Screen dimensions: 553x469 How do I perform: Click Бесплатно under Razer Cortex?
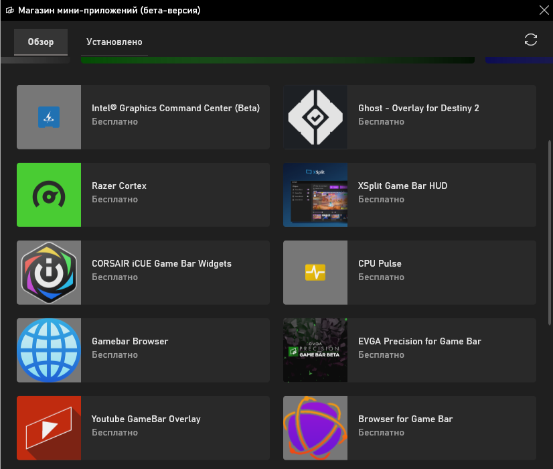point(114,200)
